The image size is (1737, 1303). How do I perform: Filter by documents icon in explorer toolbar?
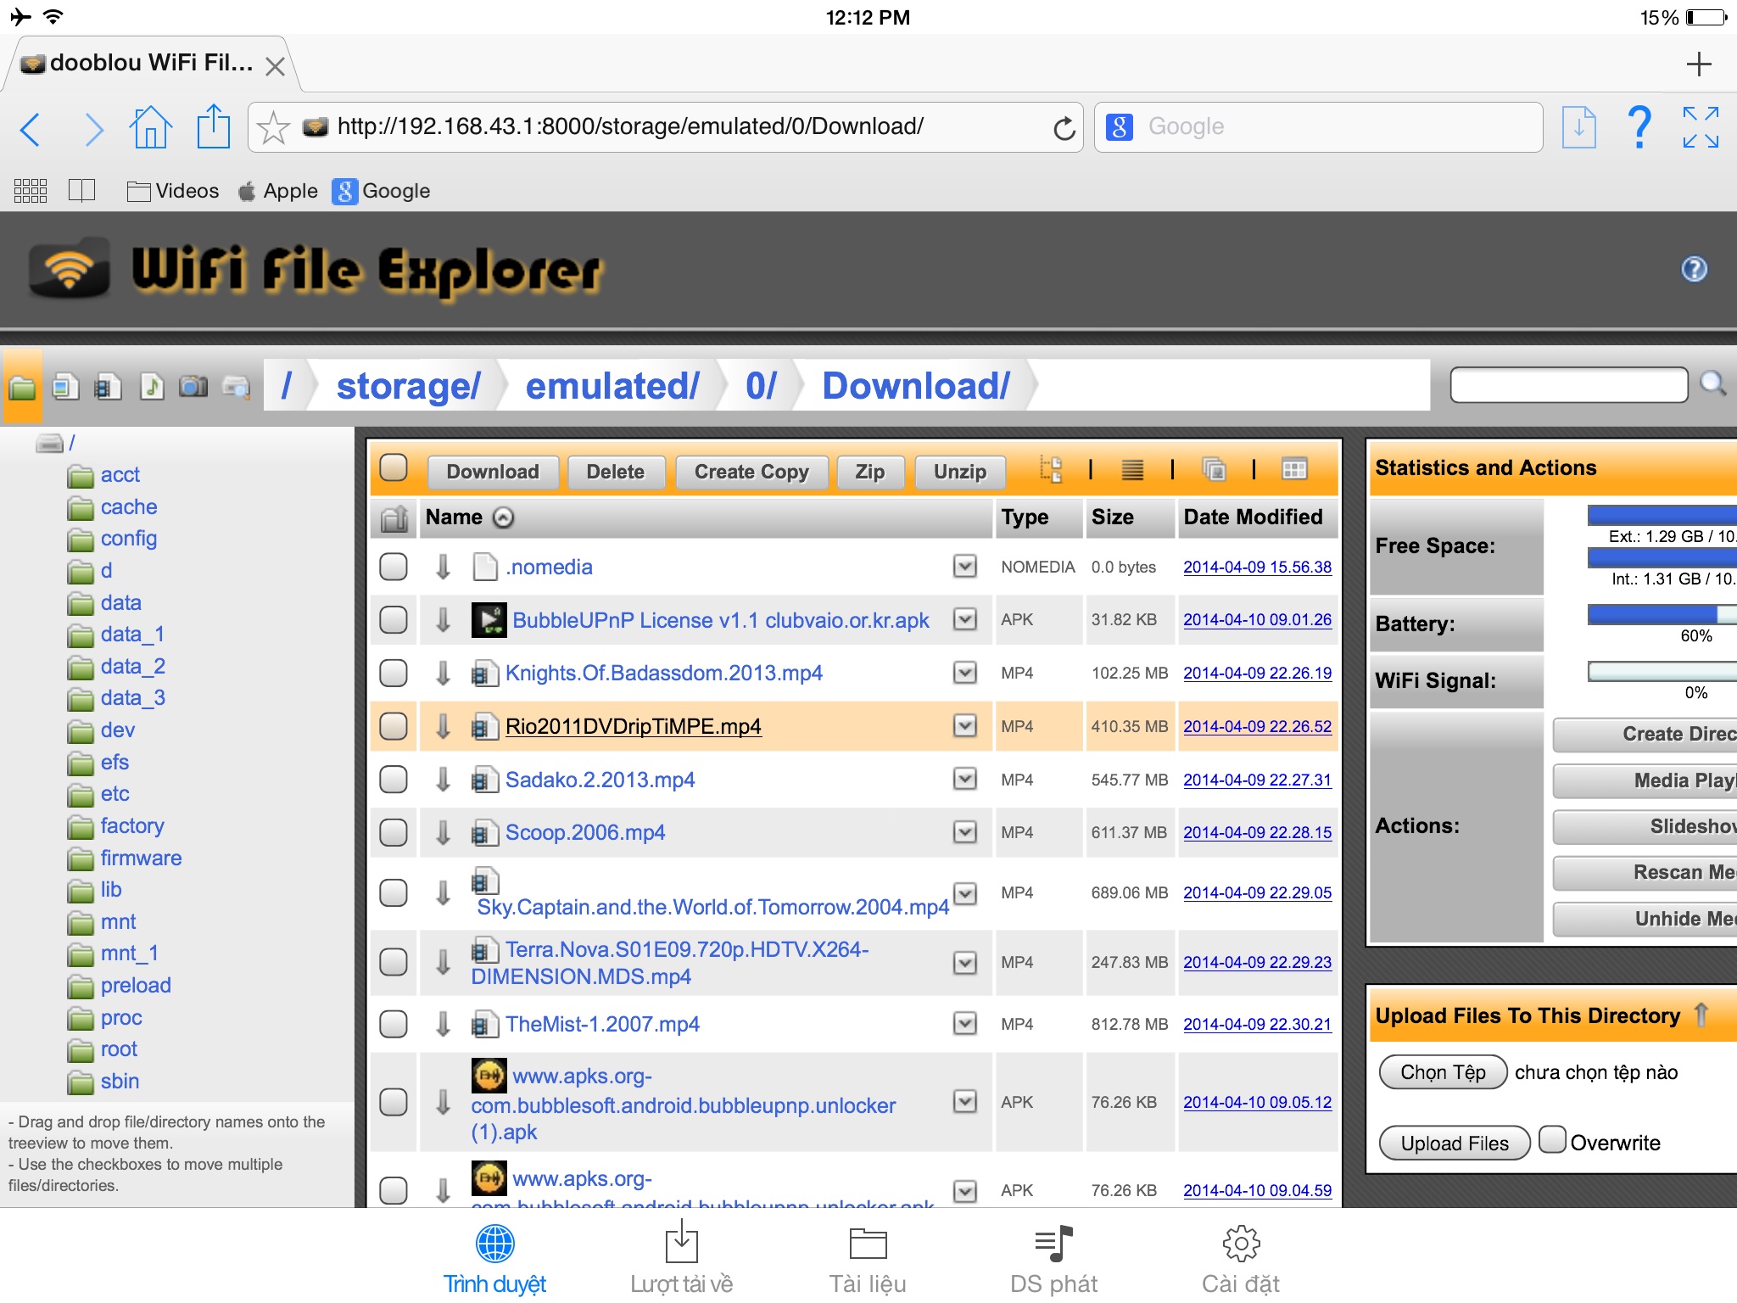tap(66, 387)
